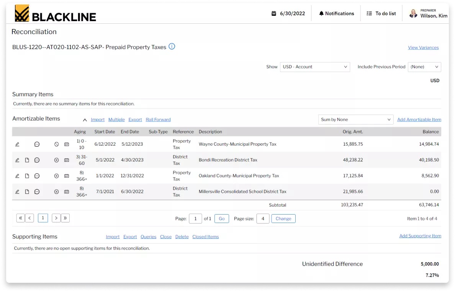Open the calendar period icon by 6/30/2022

(x=273, y=13)
